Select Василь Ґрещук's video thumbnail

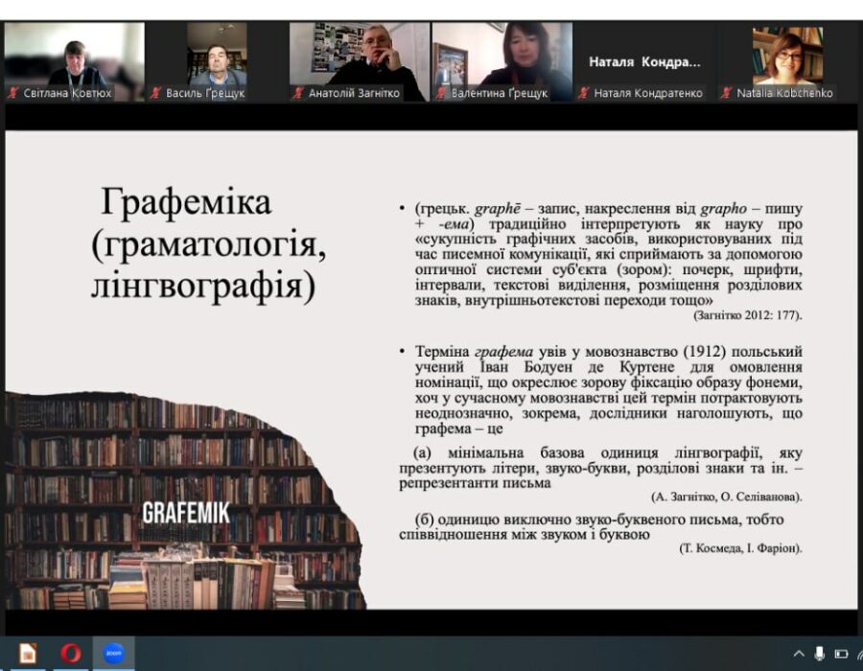click(217, 56)
